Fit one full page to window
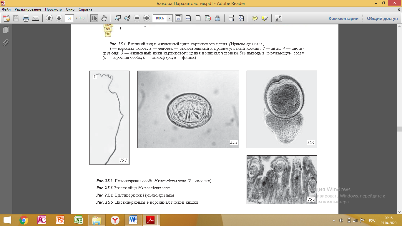 (x=198, y=18)
